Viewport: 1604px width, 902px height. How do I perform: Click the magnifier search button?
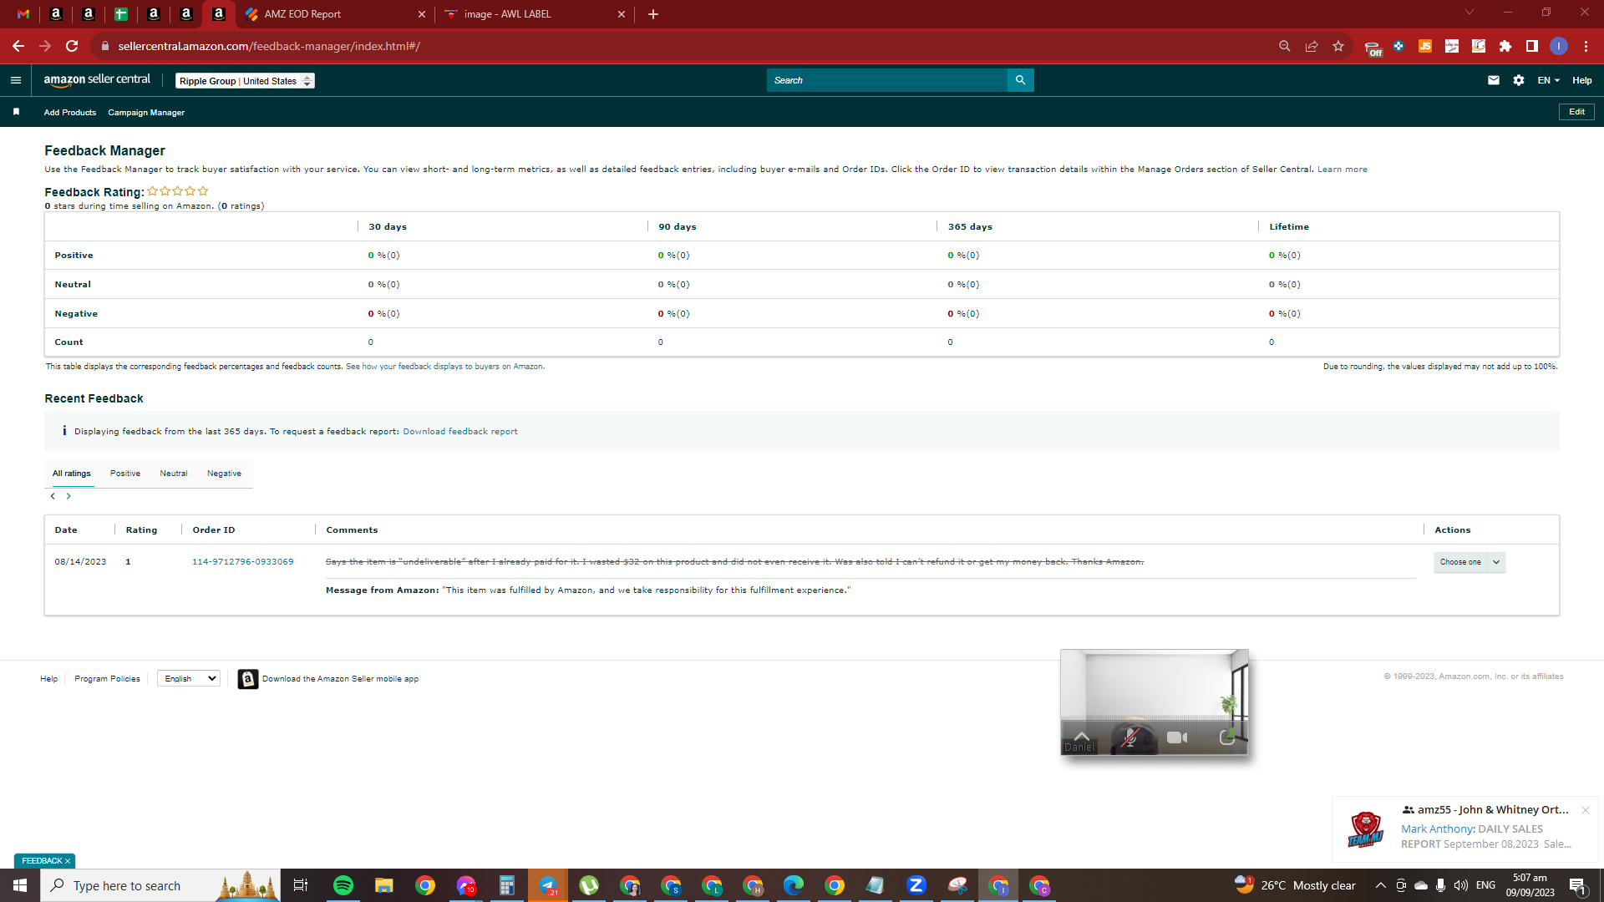tap(1020, 80)
